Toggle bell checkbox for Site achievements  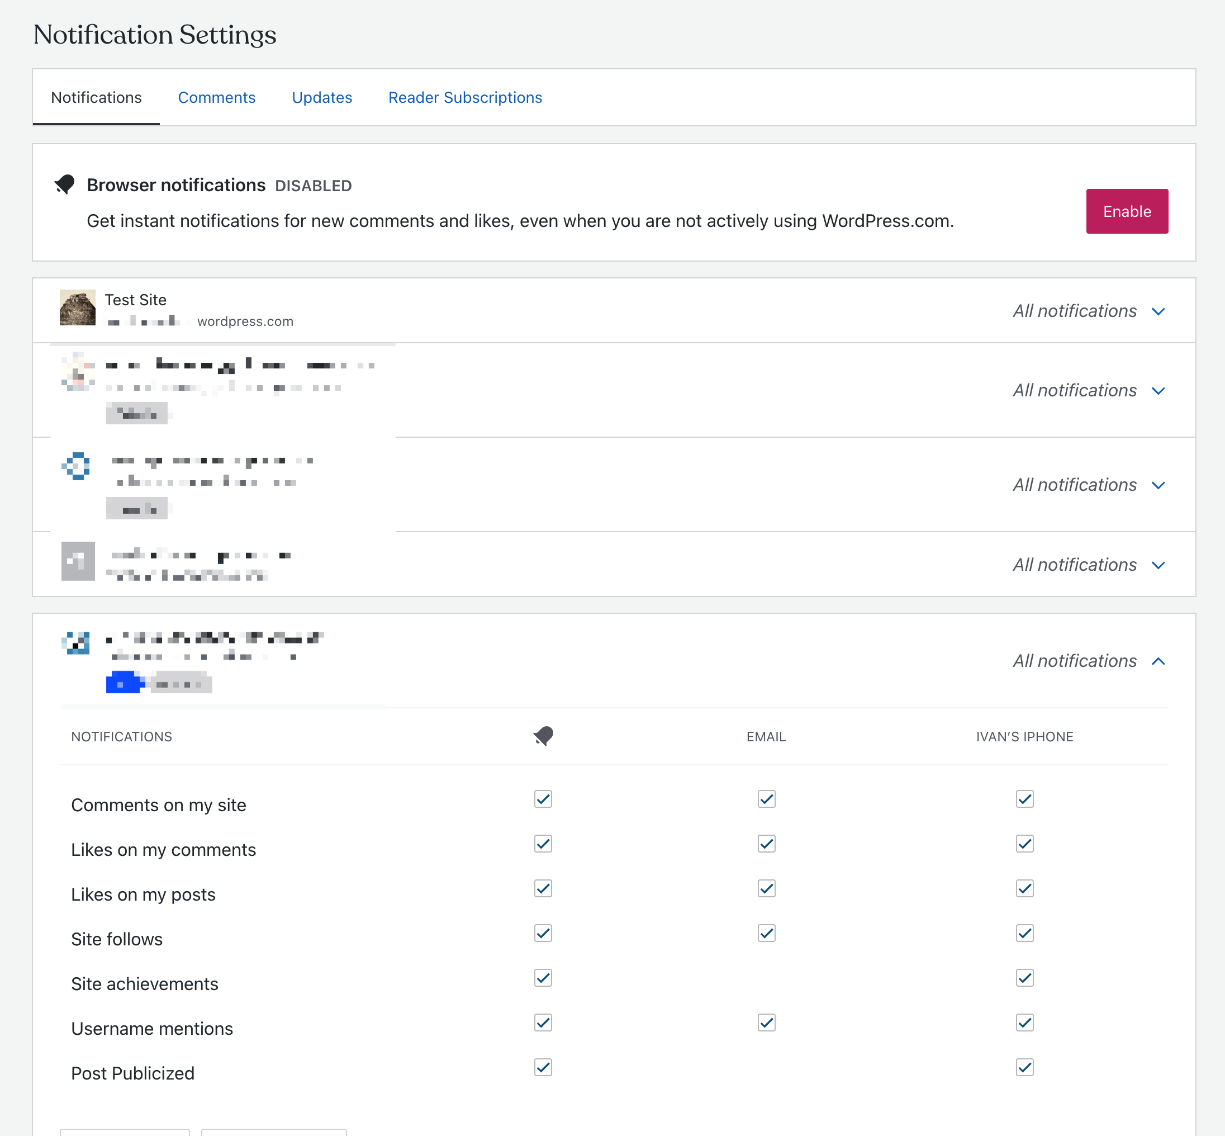coord(543,977)
